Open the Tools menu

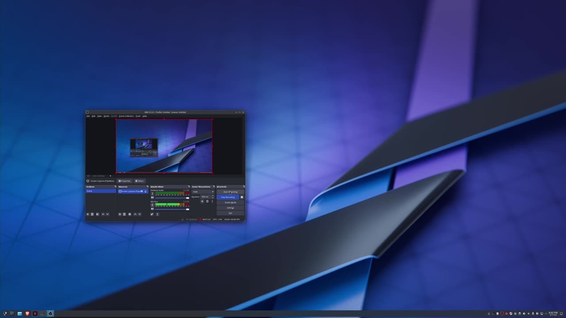click(138, 116)
